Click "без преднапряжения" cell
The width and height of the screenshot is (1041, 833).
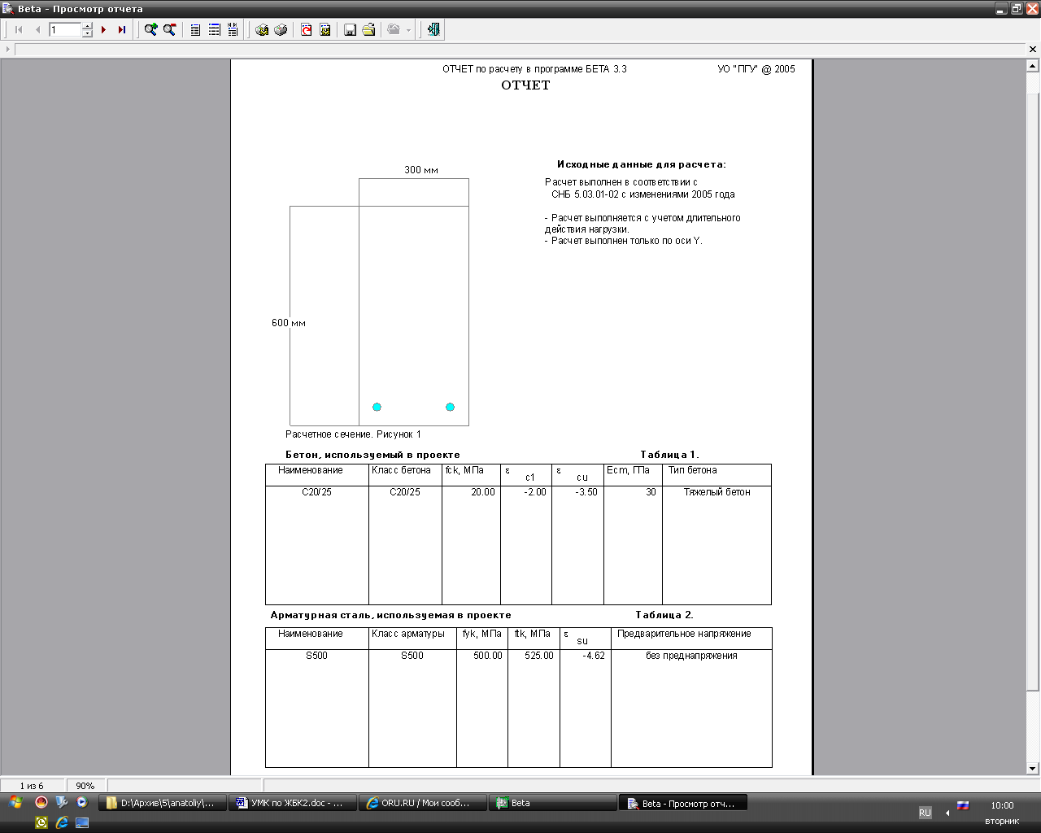tap(691, 656)
